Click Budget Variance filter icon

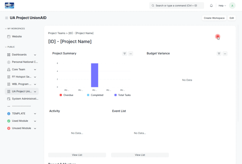[x=219, y=54]
